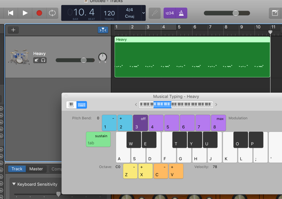Toggle the metronome click

coord(181,13)
